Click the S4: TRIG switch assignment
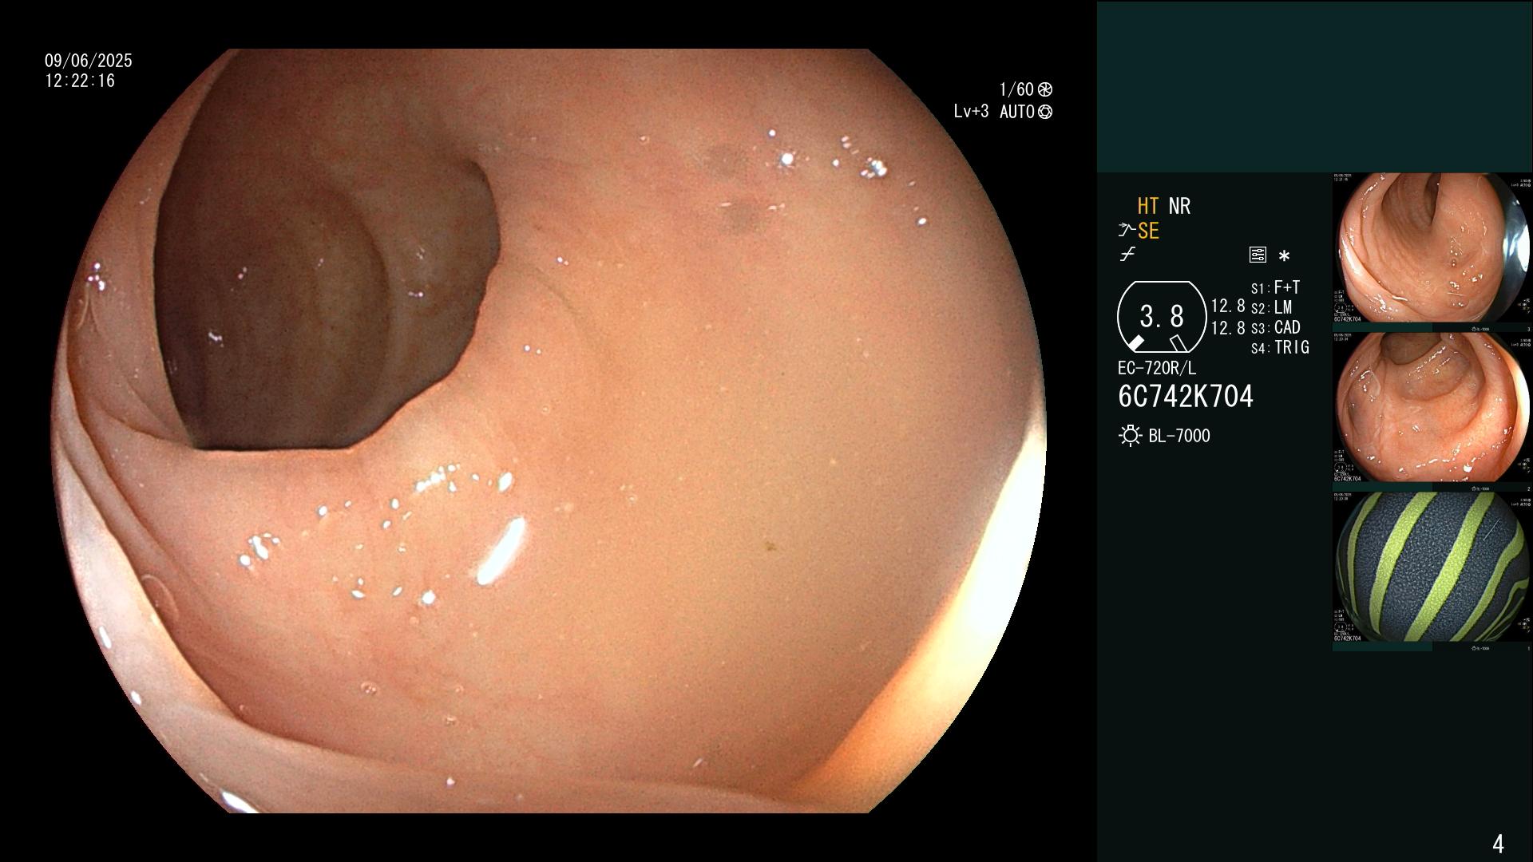 tap(1280, 347)
